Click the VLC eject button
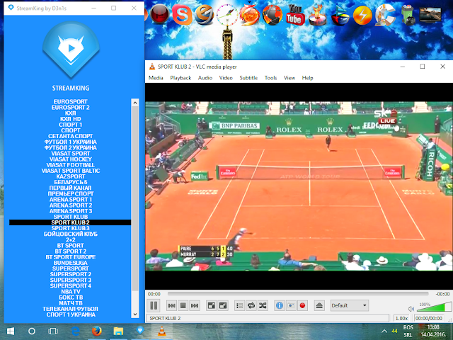Viewport: 453px width, 340px height. coord(319,305)
